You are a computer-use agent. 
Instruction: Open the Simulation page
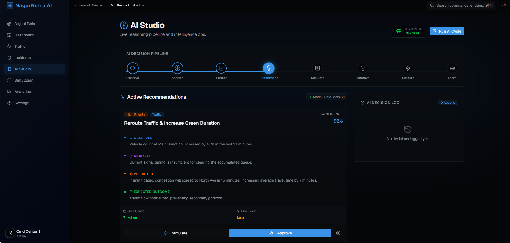point(34,80)
